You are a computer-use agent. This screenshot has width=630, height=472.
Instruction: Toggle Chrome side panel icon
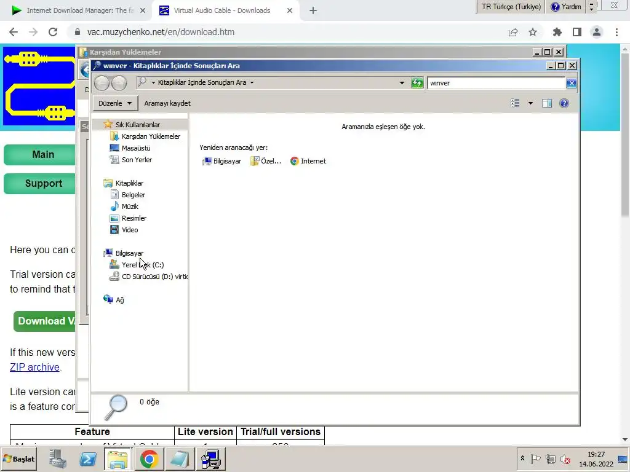(577, 32)
